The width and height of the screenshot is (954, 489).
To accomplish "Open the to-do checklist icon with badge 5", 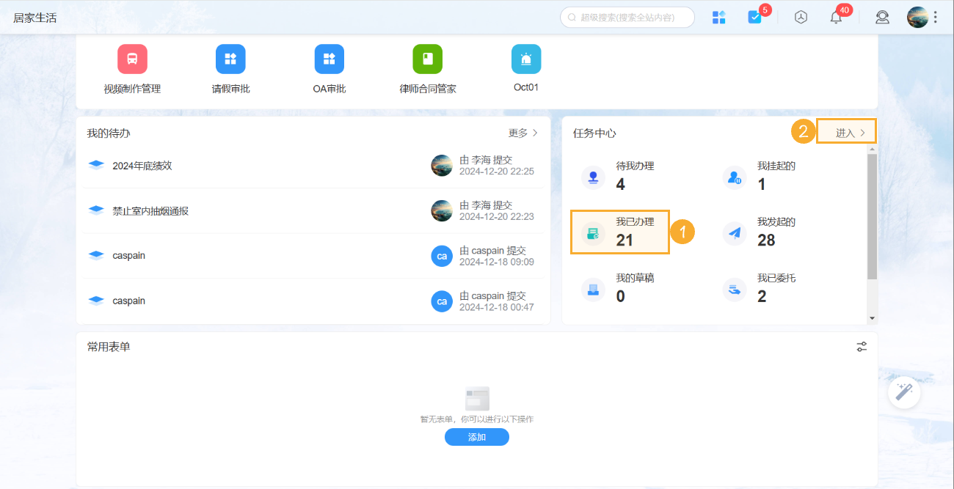I will (754, 18).
